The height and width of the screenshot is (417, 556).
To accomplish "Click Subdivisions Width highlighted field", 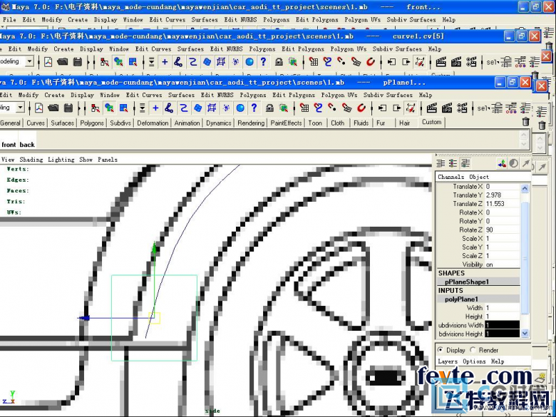I will pyautogui.click(x=502, y=325).
